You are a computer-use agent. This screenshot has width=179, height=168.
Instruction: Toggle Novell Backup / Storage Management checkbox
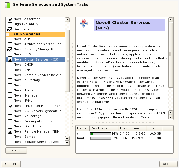tap(10, 49)
